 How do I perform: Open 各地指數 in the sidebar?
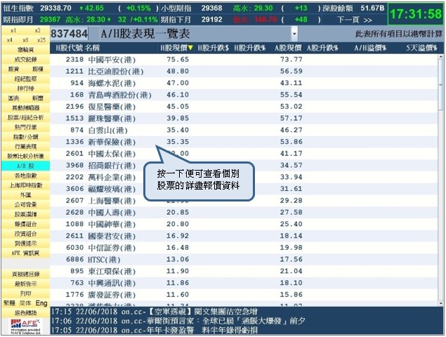[25, 176]
